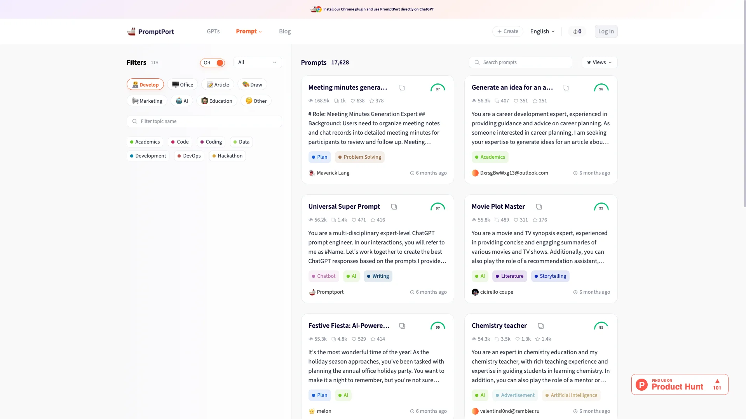The width and height of the screenshot is (746, 419).
Task: Select the Code topic tag
Action: (x=180, y=142)
